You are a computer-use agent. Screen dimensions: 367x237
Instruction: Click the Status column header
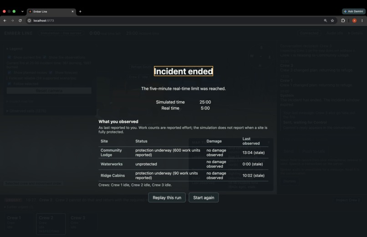(x=141, y=141)
